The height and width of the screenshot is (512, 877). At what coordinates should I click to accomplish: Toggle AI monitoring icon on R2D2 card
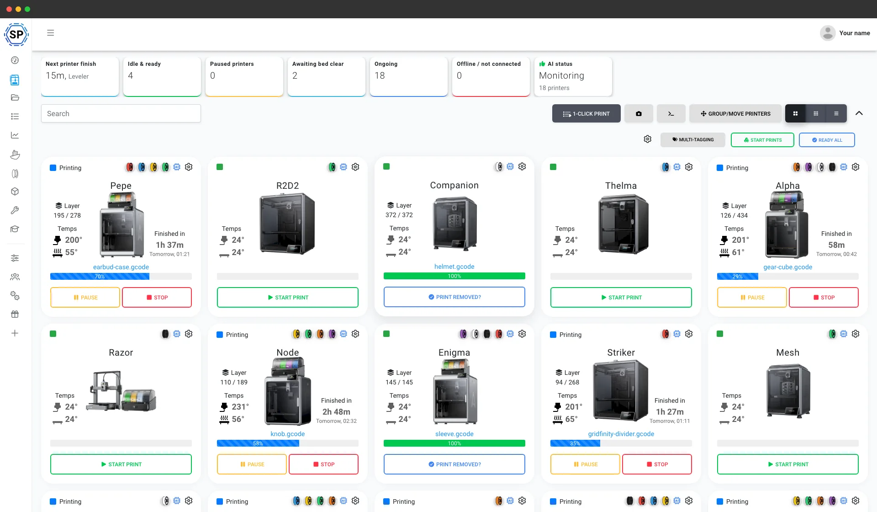tap(343, 167)
